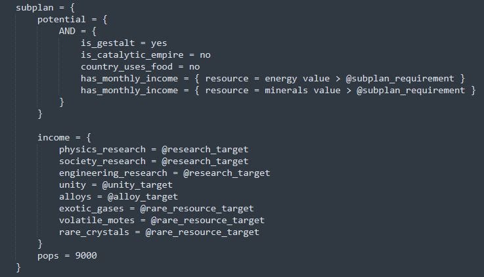
Task: Select the 'yes' value after is_gestalt
Action: (159, 43)
